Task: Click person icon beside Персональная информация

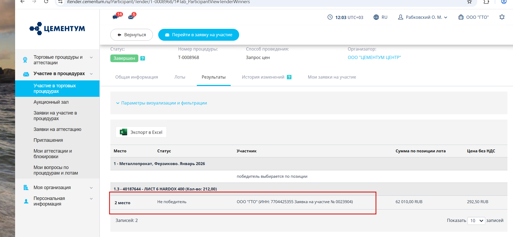Action: pyautogui.click(x=26, y=201)
